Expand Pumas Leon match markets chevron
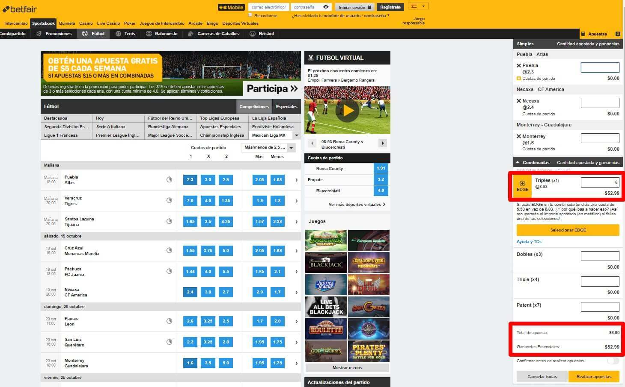The width and height of the screenshot is (625, 387). (x=296, y=321)
